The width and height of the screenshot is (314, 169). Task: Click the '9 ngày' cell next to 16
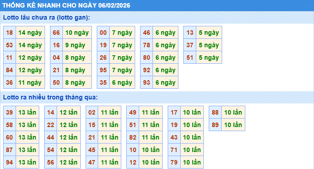[x=77, y=45]
